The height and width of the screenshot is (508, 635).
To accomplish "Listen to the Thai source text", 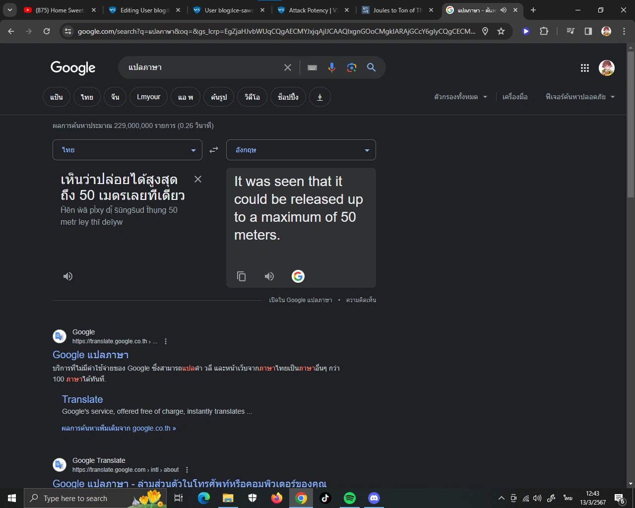I will [x=68, y=276].
